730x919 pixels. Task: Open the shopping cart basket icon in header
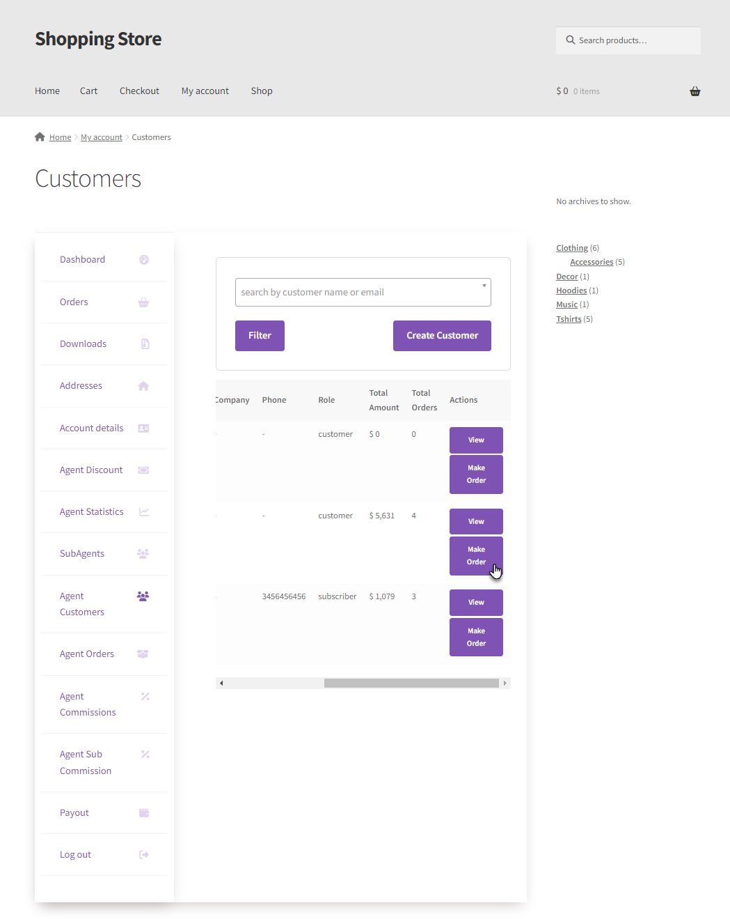695,91
